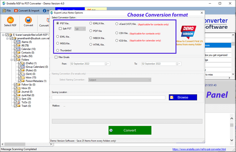
Task: Select the EMLX file radio option
Action: (x=91, y=23)
